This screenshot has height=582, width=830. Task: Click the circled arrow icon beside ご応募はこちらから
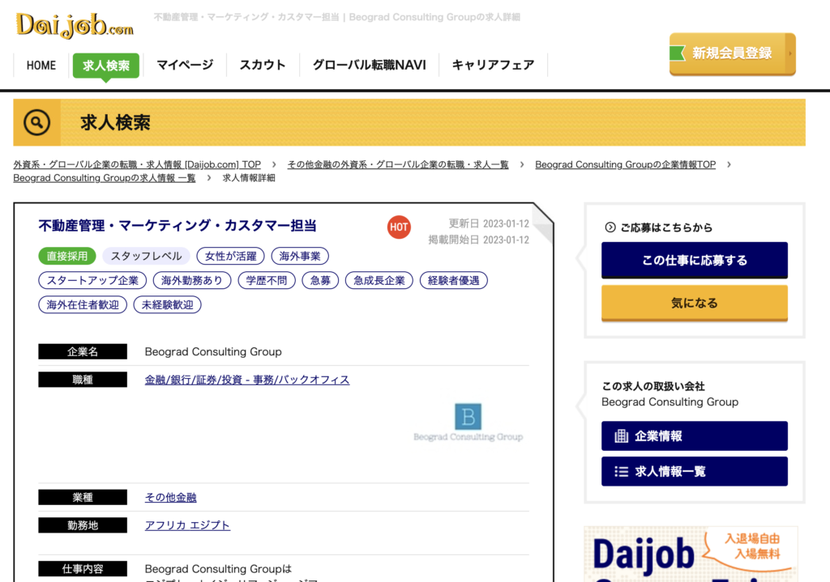pos(610,227)
